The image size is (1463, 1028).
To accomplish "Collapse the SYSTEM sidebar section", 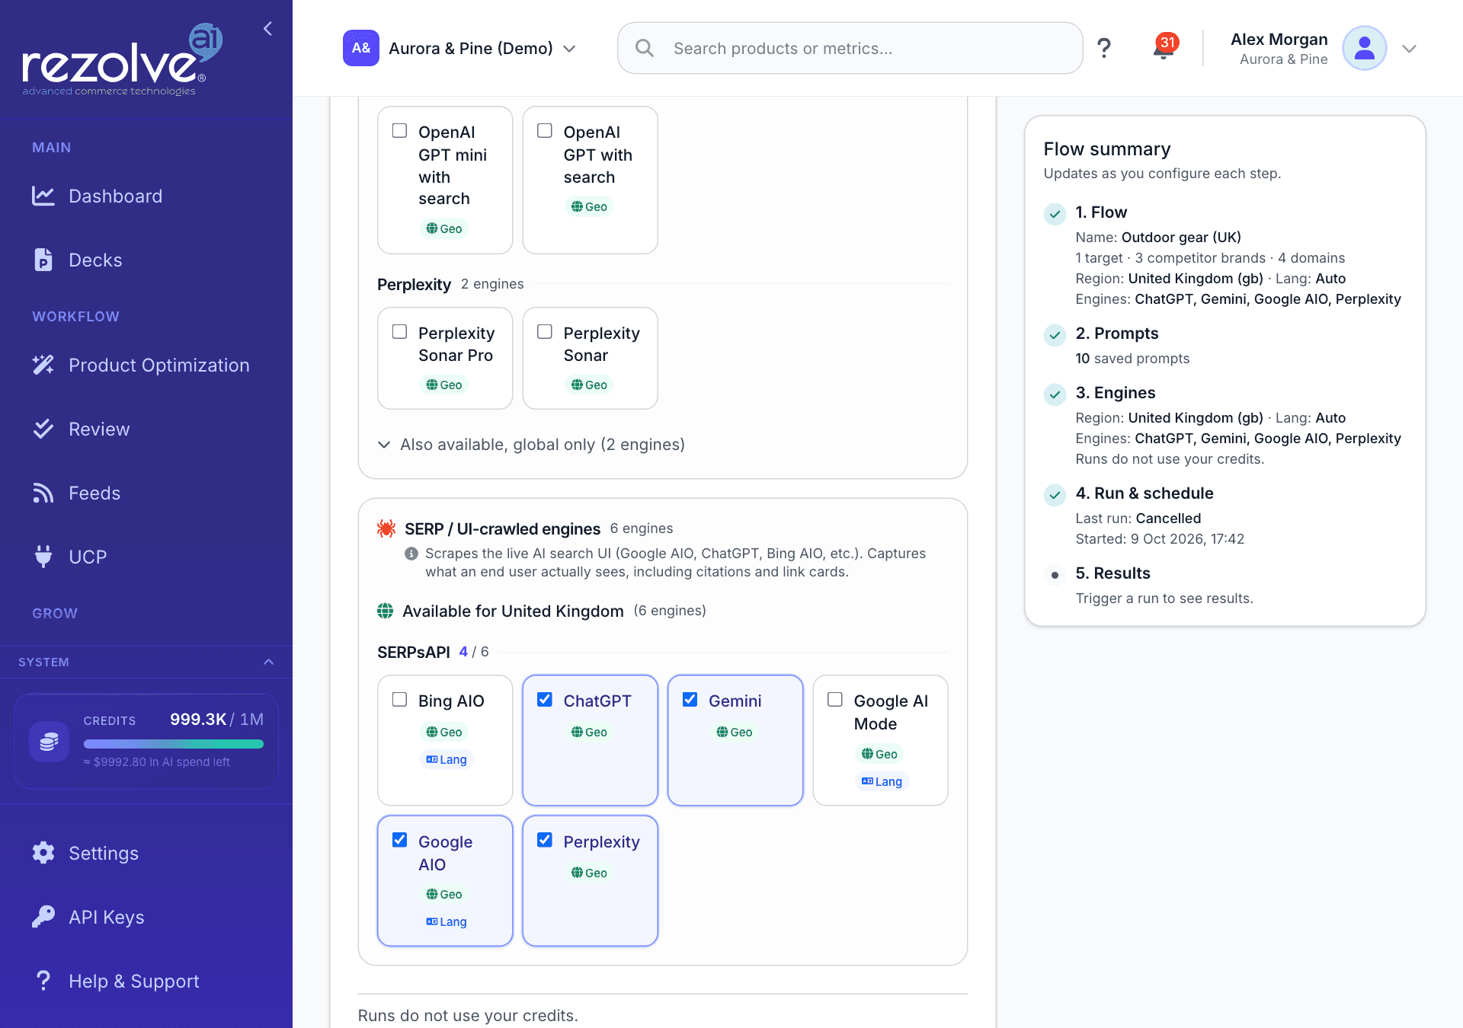I will [268, 662].
